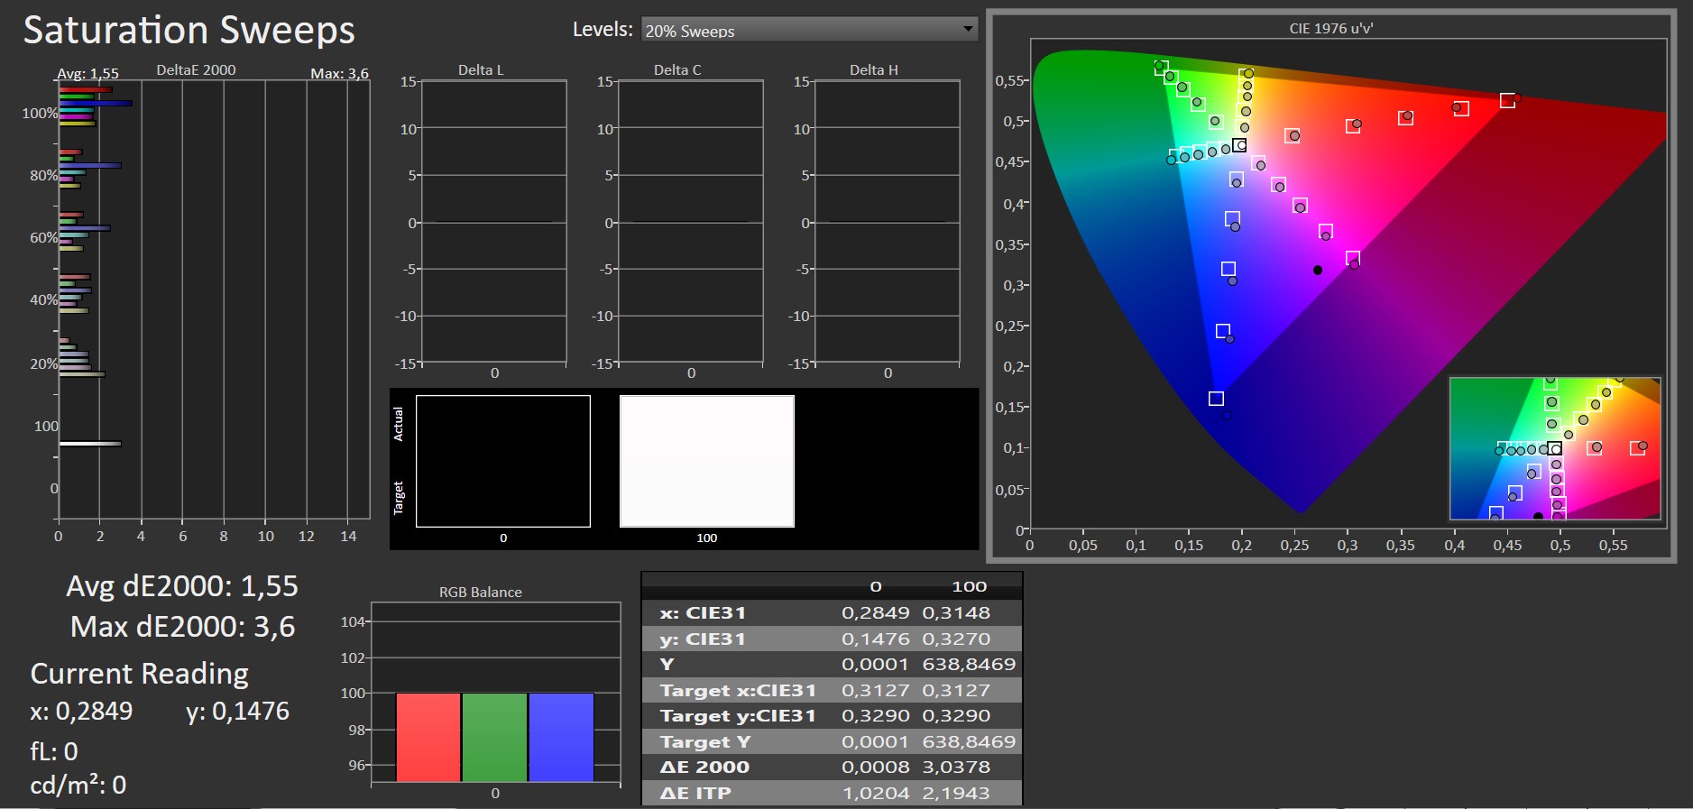Click the 'Max: 3,6' label above DeltaE chart
This screenshot has height=809, width=1693.
pos(339,73)
